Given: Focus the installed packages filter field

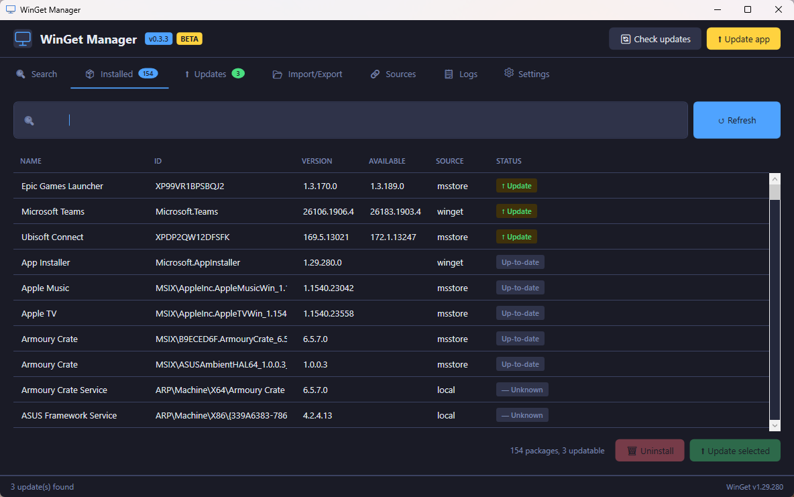Looking at the screenshot, I should click(351, 120).
